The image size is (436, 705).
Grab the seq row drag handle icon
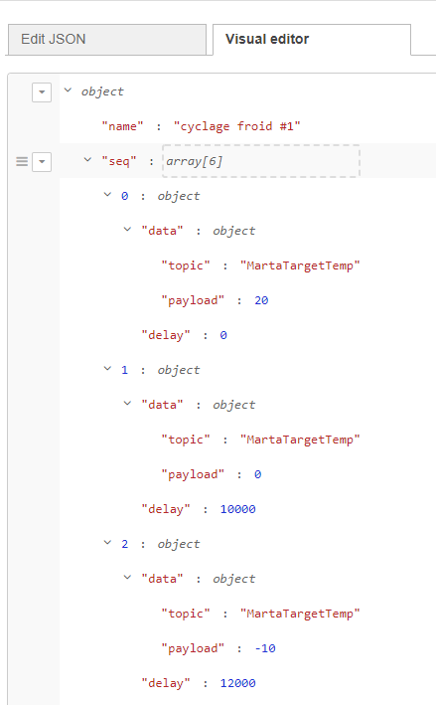click(22, 161)
